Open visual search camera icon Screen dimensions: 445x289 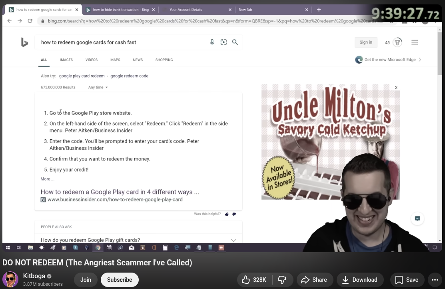pos(223,42)
